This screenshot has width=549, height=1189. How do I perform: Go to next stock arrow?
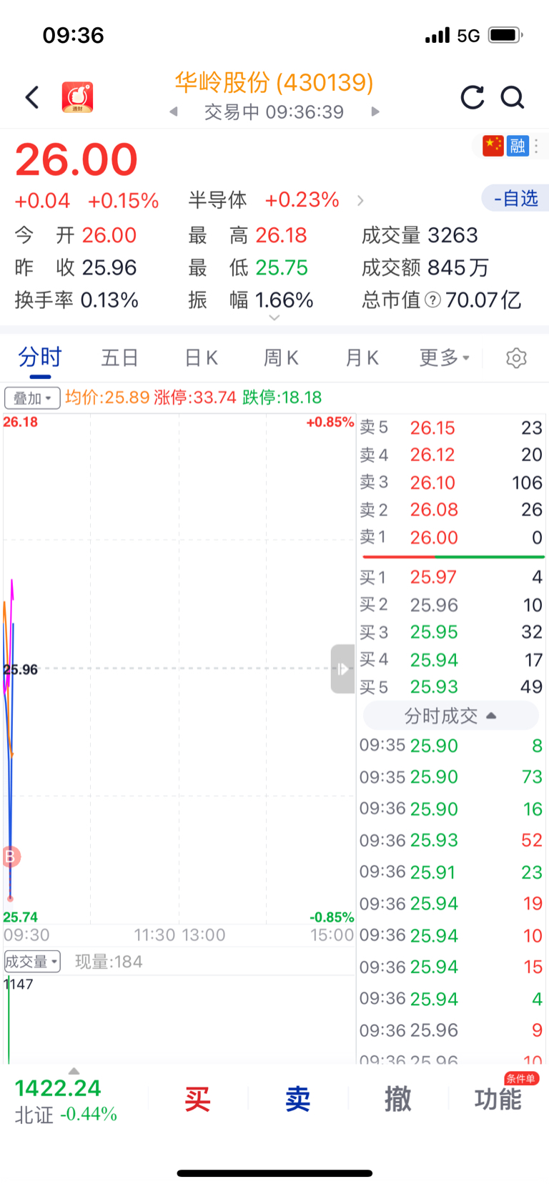point(375,112)
